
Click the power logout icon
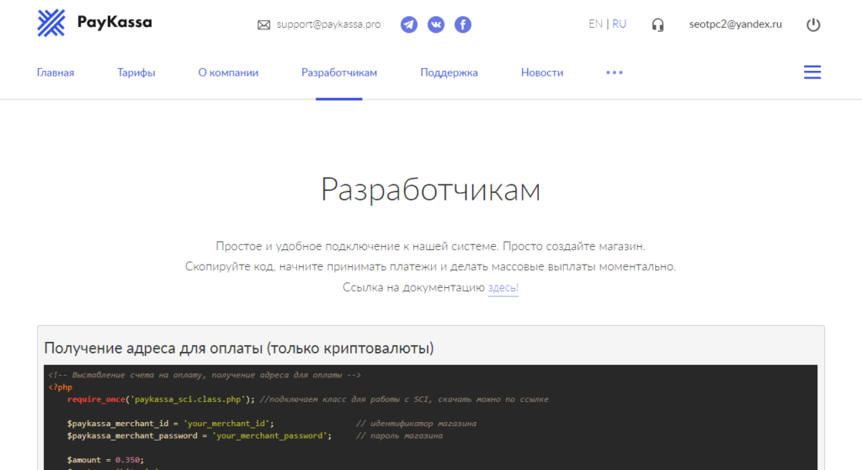click(813, 24)
